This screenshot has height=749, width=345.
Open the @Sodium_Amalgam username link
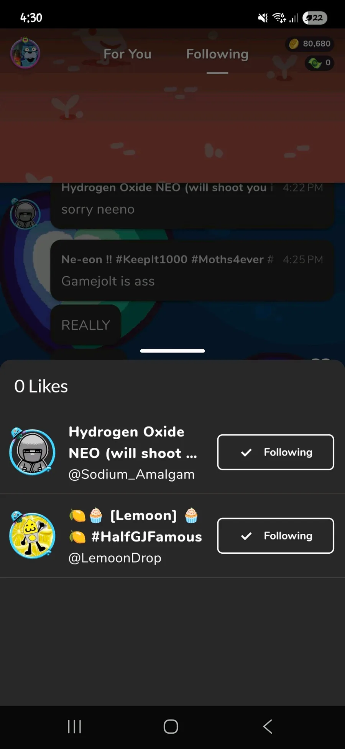click(x=131, y=474)
